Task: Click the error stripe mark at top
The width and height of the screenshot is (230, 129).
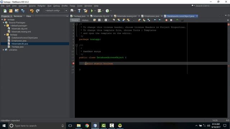Action: point(229,24)
